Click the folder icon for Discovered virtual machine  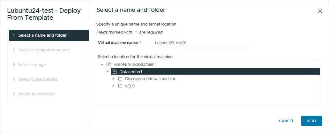click(120, 79)
